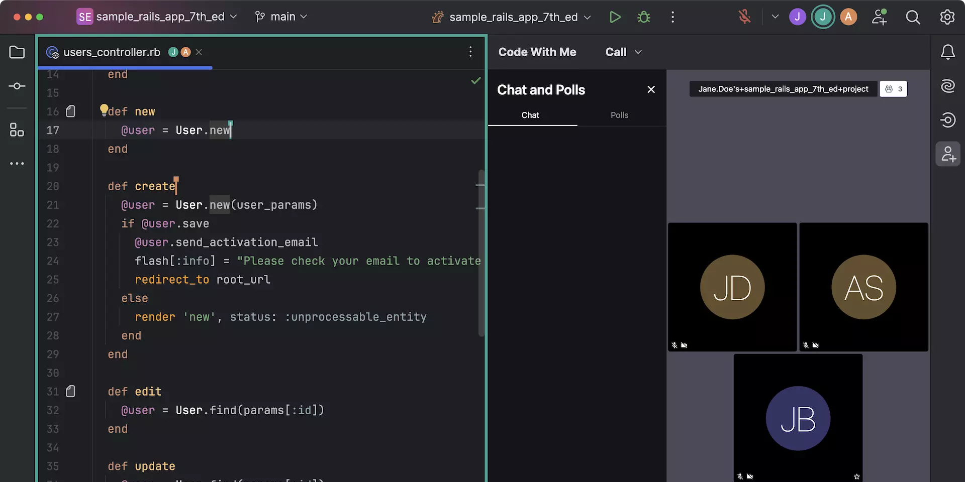Viewport: 965px width, 482px height.
Task: Click the participants count badge showing 3
Action: coord(893,89)
